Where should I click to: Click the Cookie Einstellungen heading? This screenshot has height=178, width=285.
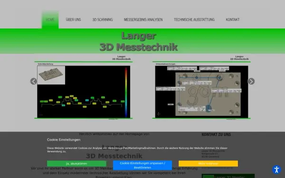64,140
